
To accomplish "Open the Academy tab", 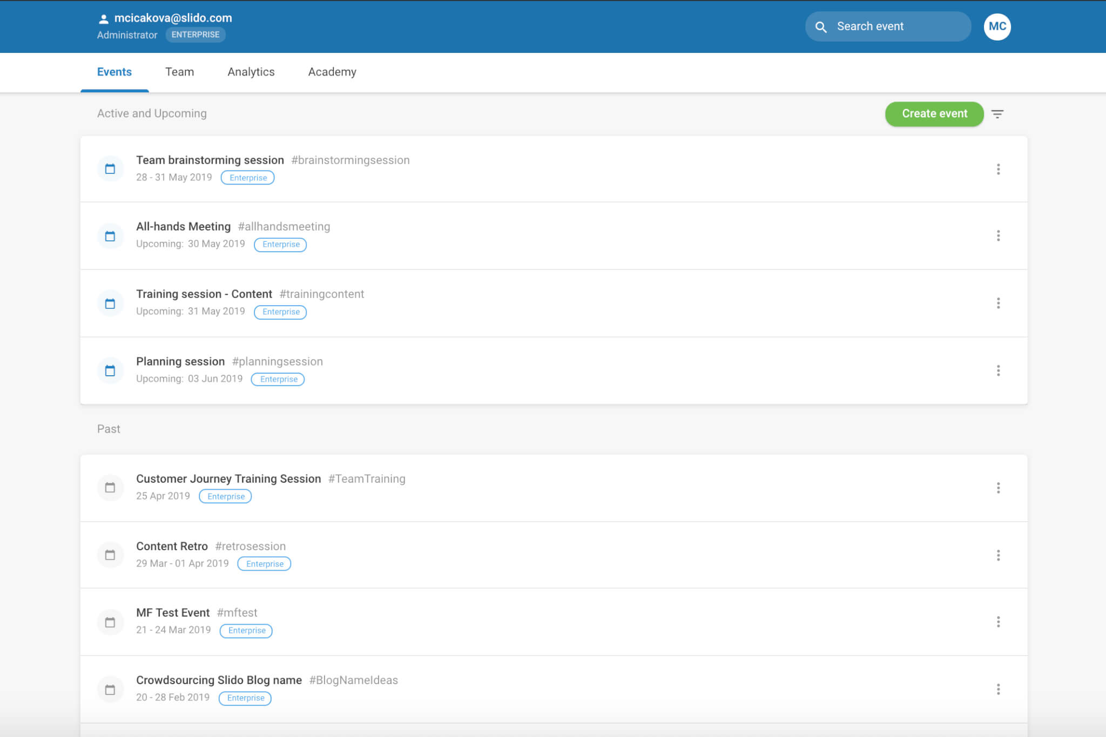I will [332, 72].
